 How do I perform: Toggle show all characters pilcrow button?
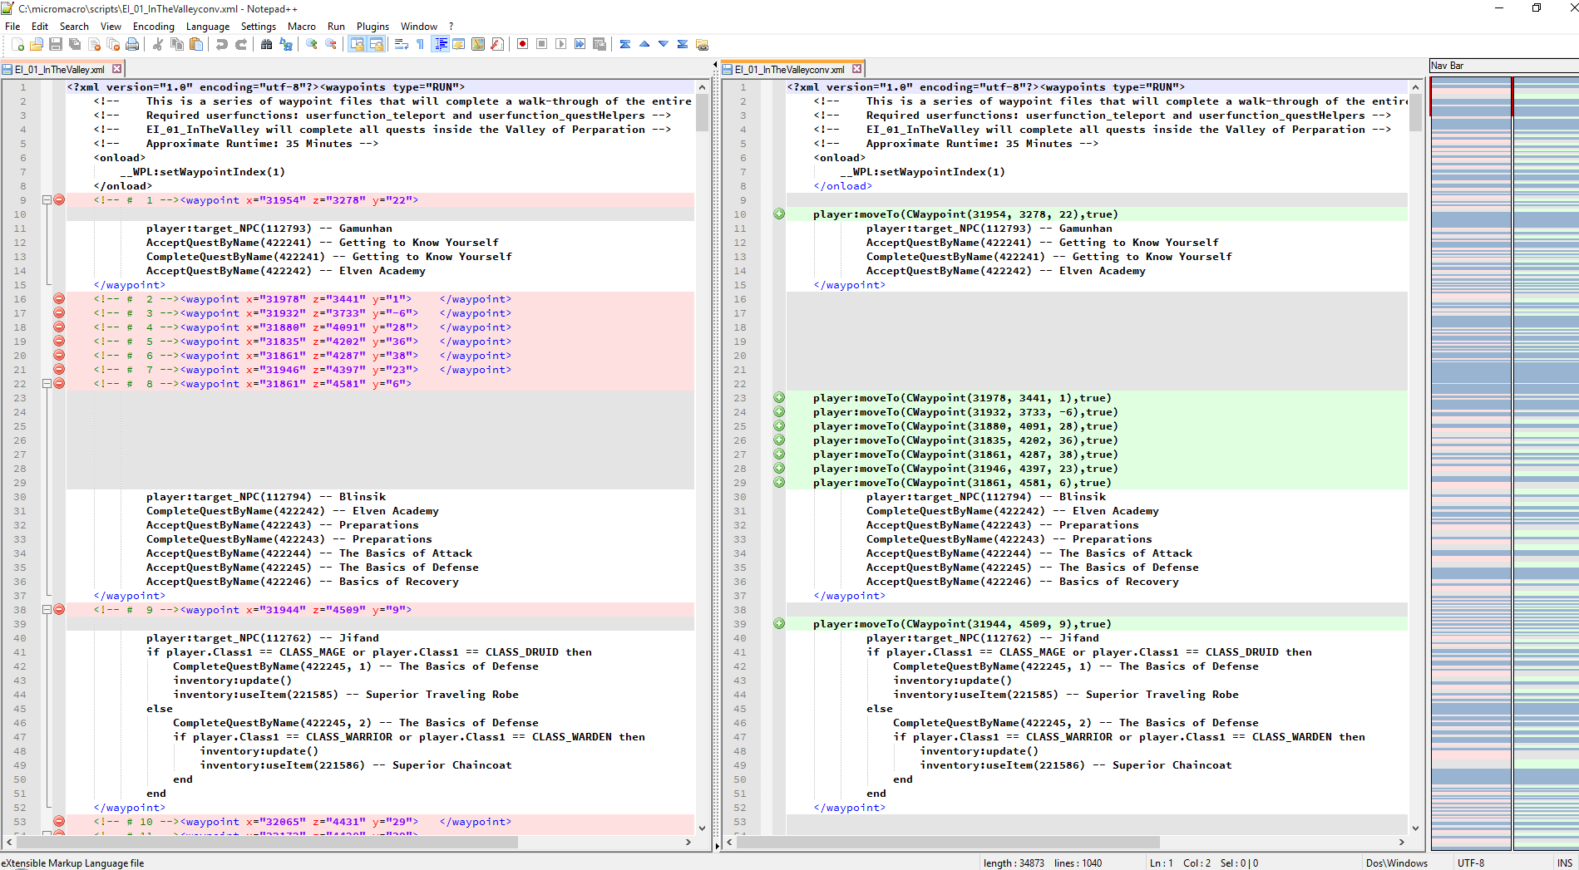click(x=420, y=44)
